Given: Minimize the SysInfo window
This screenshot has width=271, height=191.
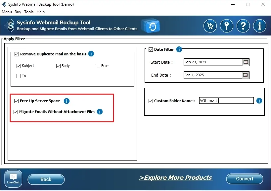Looking at the screenshot, I should tap(233, 4).
